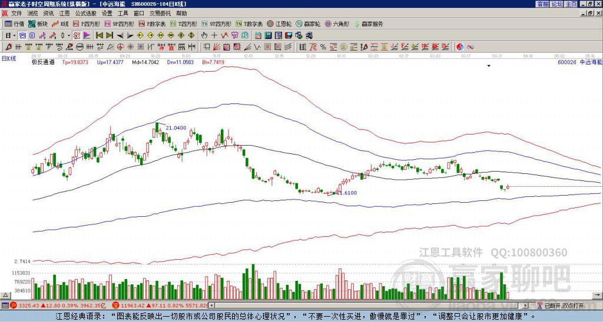Open the 论坛 forum link

click(x=556, y=4)
